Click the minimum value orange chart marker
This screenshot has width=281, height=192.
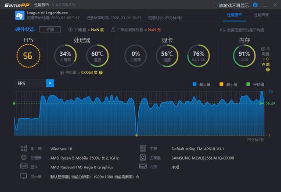point(137,135)
